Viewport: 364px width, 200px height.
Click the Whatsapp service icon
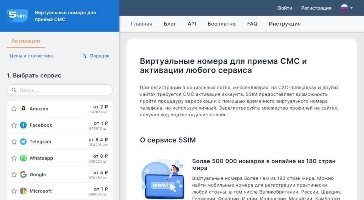pyautogui.click(x=23, y=158)
